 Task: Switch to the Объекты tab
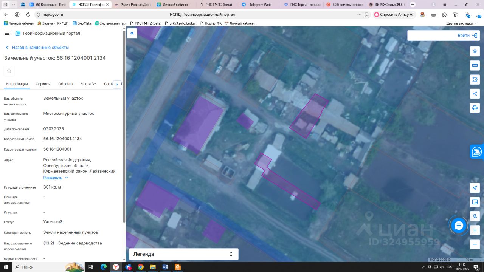click(66, 84)
